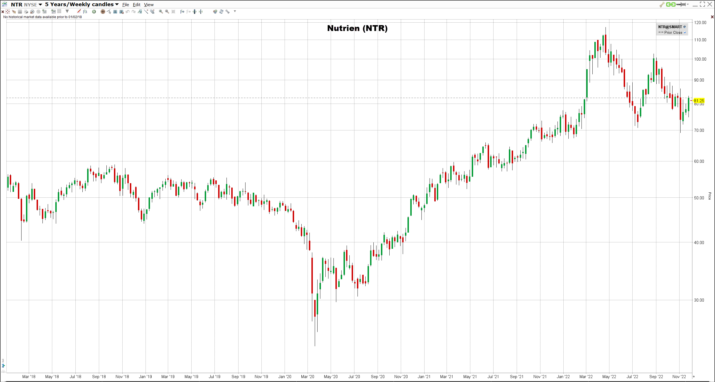Viewport: 715px width, 382px height.
Task: Open the table grid view icon
Action: [20, 12]
